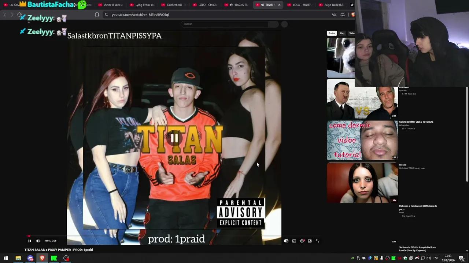Viewport: 469px width, 263px height.
Task: Go forward with the browser forward arrow
Action: pyautogui.click(x=12, y=15)
